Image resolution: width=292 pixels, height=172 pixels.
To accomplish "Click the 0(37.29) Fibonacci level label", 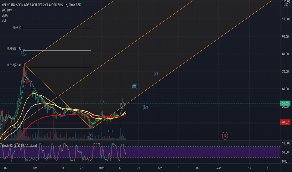I will [18, 126].
